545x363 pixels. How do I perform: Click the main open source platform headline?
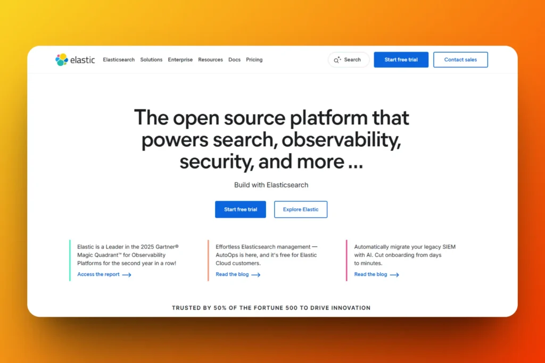pos(271,139)
